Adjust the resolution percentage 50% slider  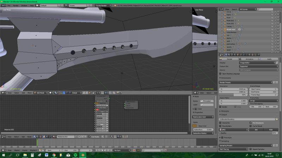click(x=233, y=95)
